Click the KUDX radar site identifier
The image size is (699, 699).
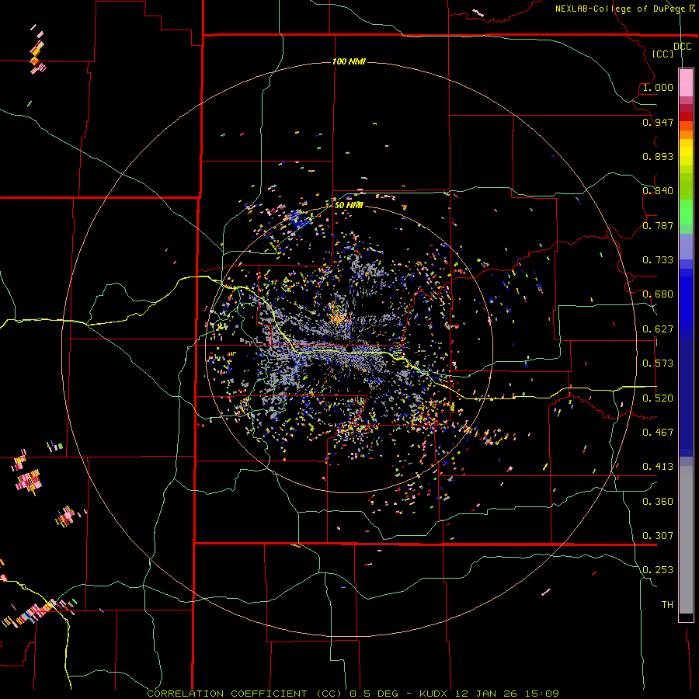point(433,694)
